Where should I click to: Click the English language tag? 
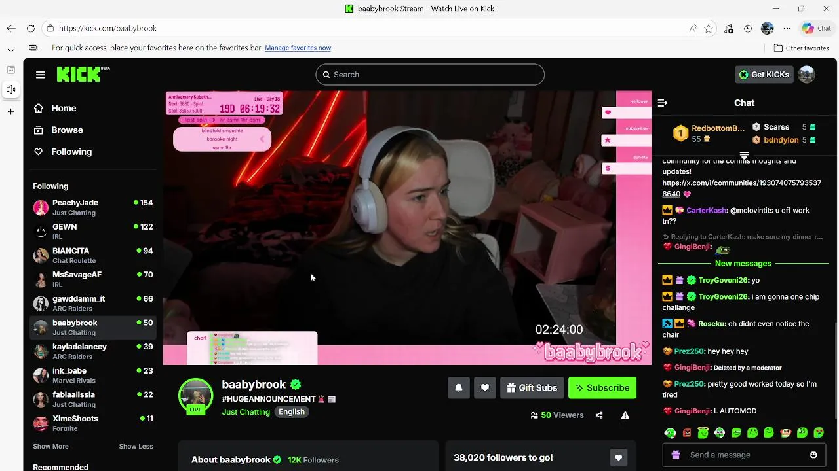(x=292, y=412)
